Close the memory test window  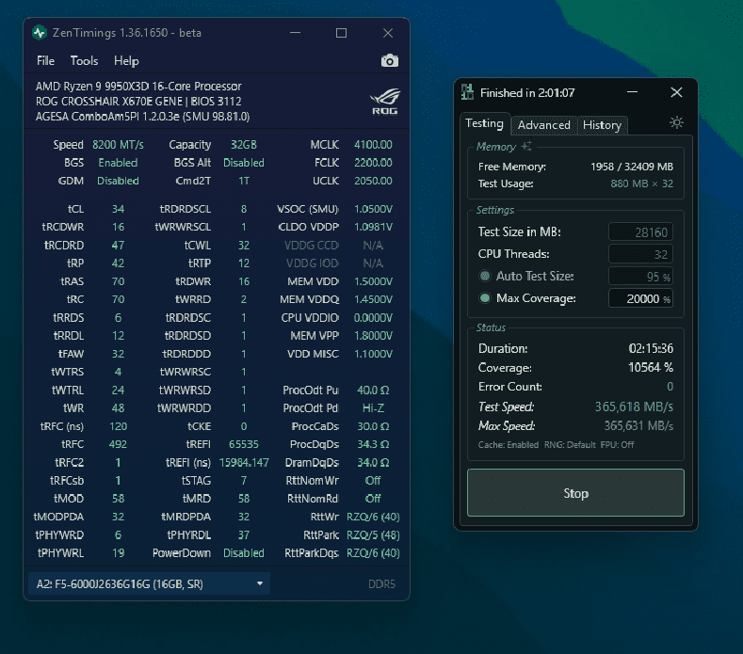coord(676,92)
